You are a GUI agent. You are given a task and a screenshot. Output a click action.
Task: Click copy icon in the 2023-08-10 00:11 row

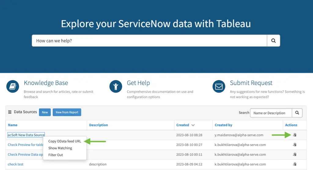[295, 154]
